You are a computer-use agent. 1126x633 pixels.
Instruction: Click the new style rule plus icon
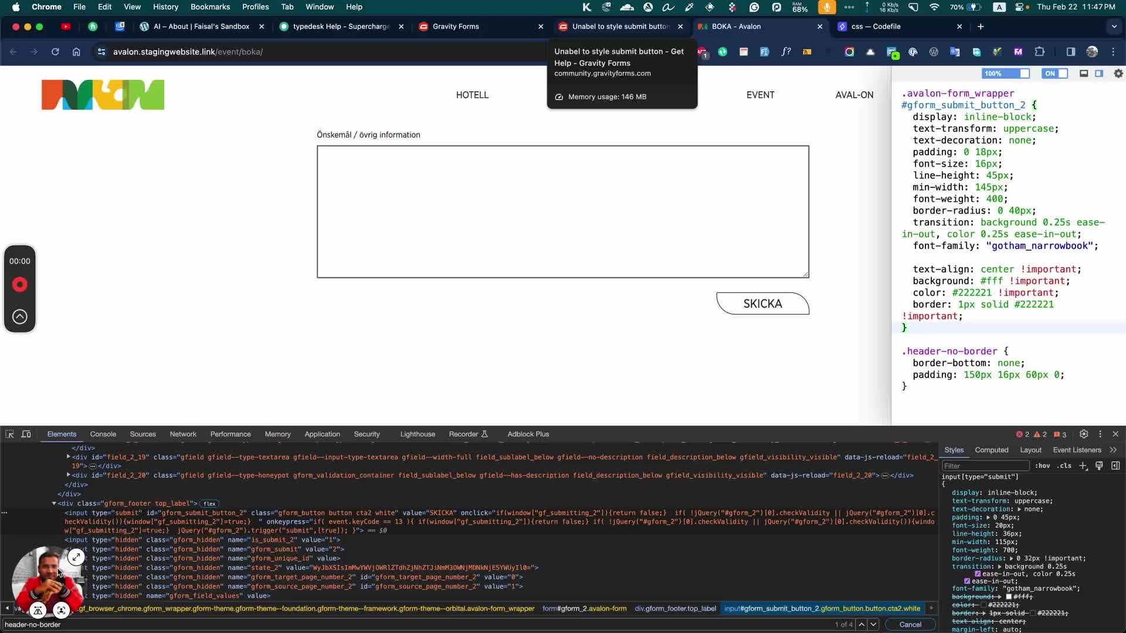click(1083, 466)
